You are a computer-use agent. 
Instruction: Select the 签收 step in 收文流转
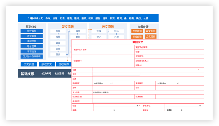pyautogui.click(x=99, y=31)
